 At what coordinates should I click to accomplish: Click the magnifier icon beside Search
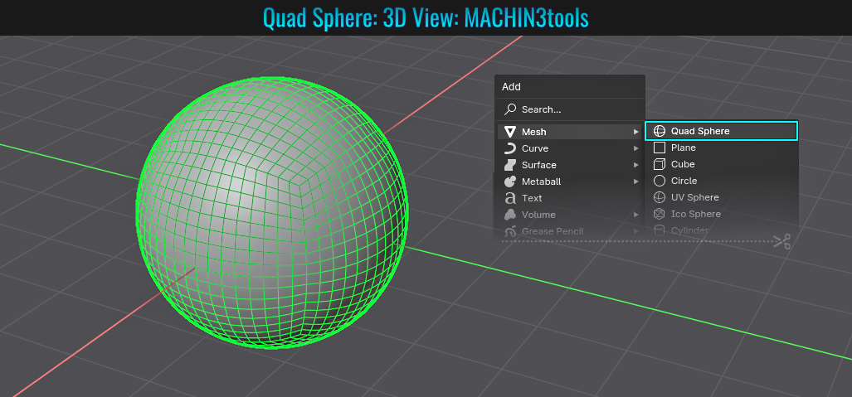pos(509,109)
